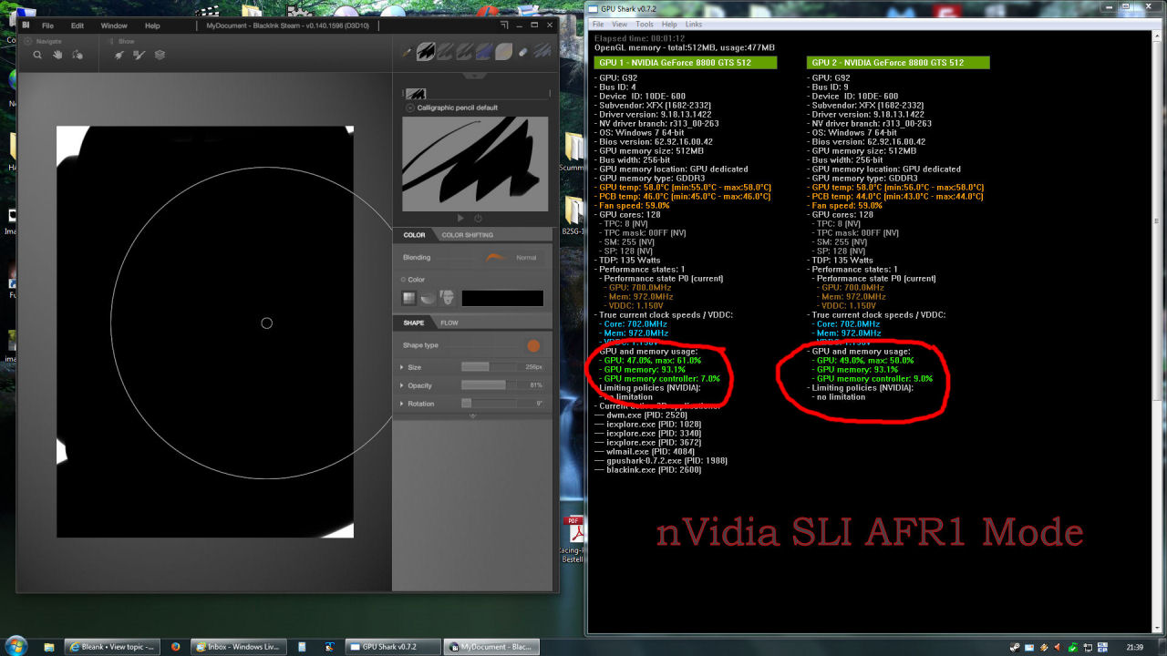Open GPU Shark View menu
Screen dimensions: 1167x656
pyautogui.click(x=620, y=25)
